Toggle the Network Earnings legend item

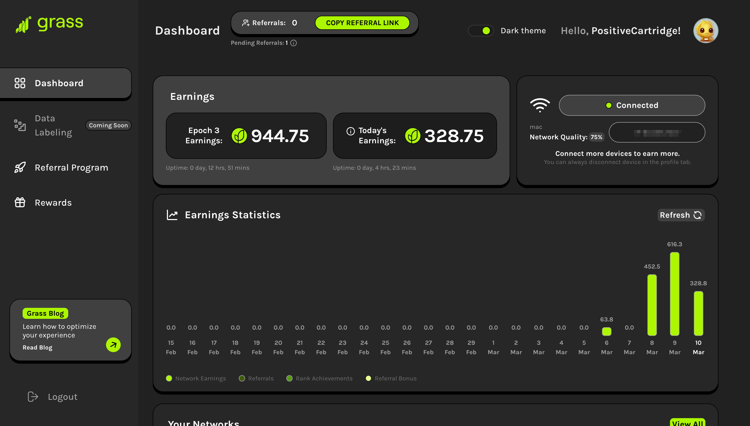pos(196,378)
